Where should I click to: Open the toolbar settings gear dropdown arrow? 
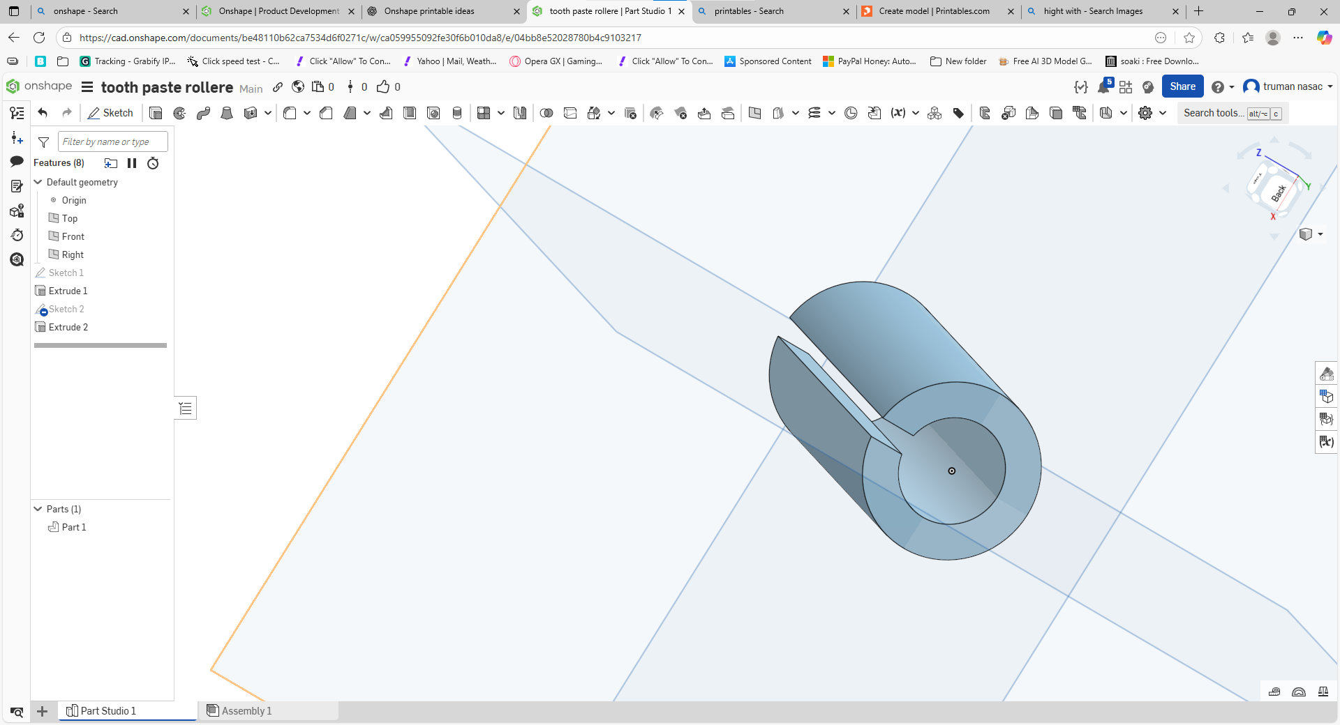click(1163, 113)
